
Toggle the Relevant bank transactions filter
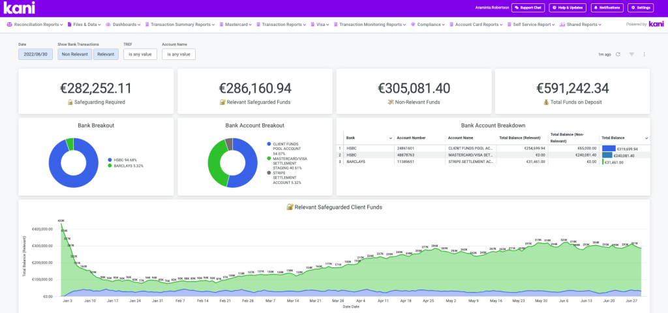[106, 54]
